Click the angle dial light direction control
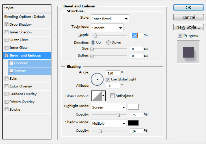 pos(97,79)
